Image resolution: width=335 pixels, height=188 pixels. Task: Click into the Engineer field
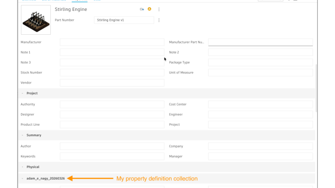[x=260, y=114]
